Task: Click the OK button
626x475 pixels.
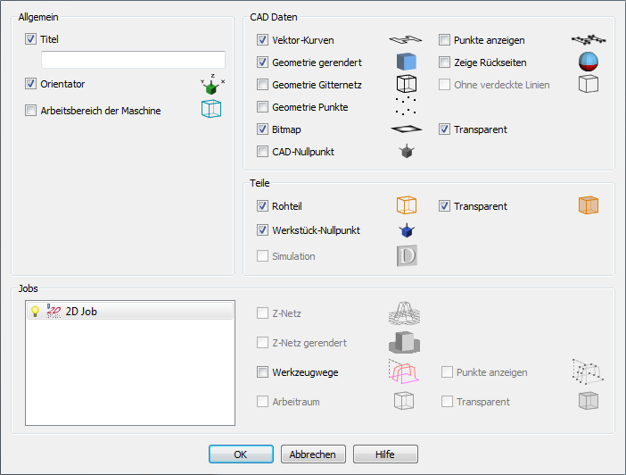Action: tap(241, 454)
